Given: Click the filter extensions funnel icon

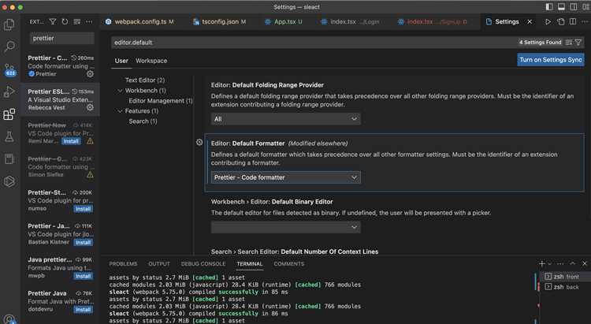Looking at the screenshot, I should 53,22.
